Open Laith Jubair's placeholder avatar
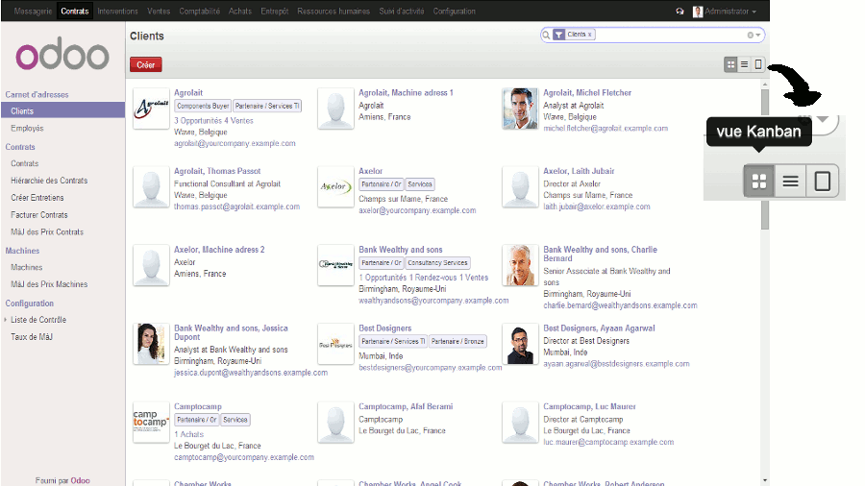 (520, 186)
